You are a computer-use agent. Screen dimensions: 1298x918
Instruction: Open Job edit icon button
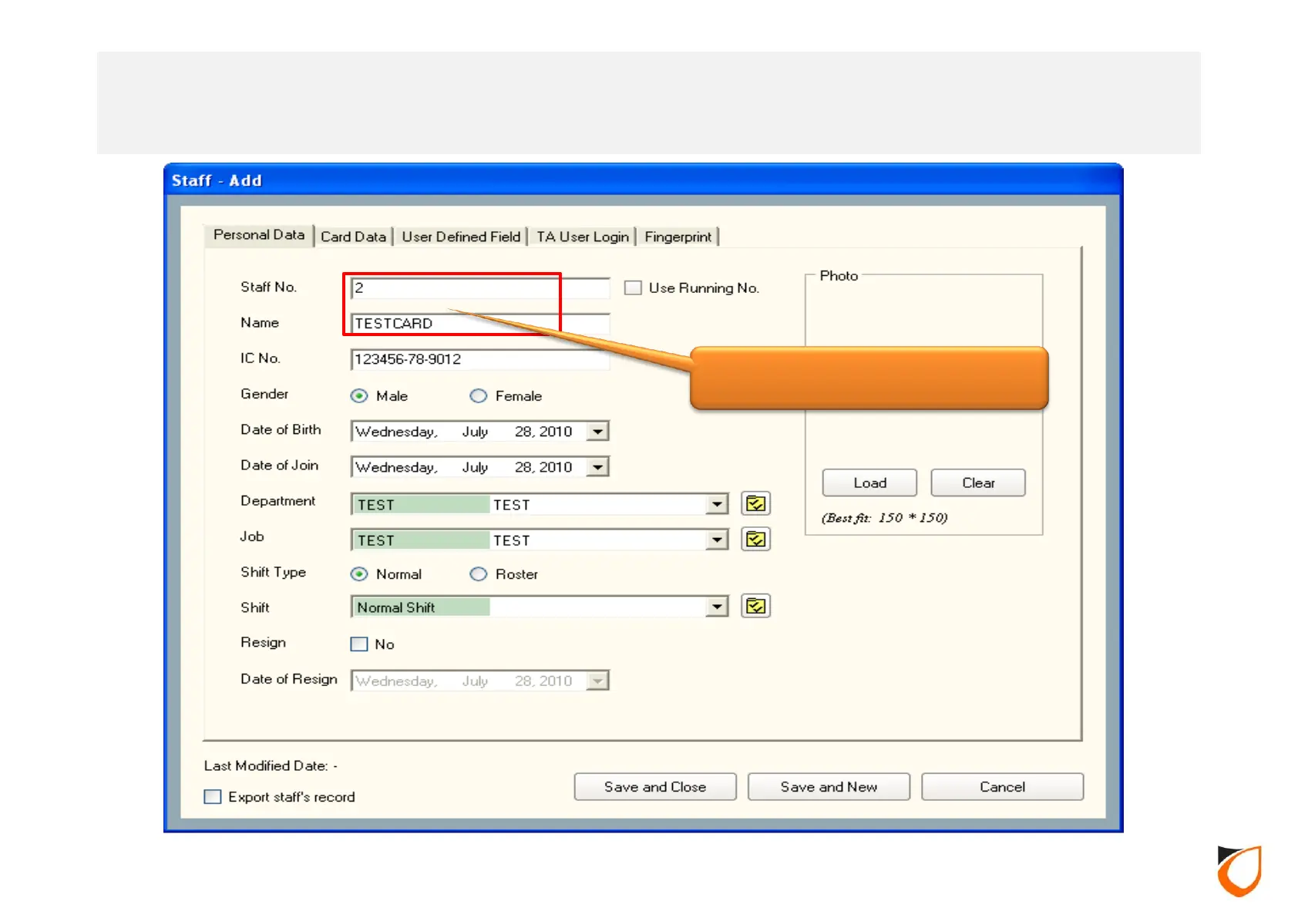point(755,540)
